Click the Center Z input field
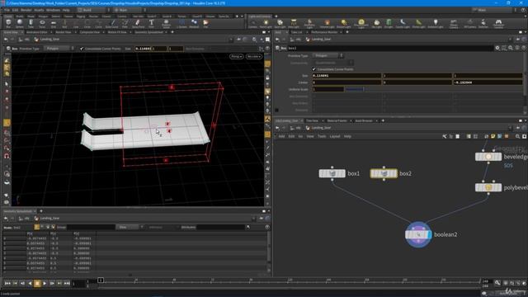 [x=488, y=82]
